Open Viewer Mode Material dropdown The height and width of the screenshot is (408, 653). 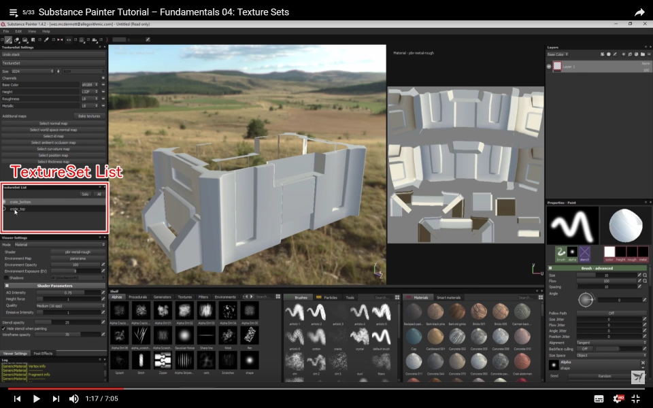pyautogui.click(x=60, y=245)
